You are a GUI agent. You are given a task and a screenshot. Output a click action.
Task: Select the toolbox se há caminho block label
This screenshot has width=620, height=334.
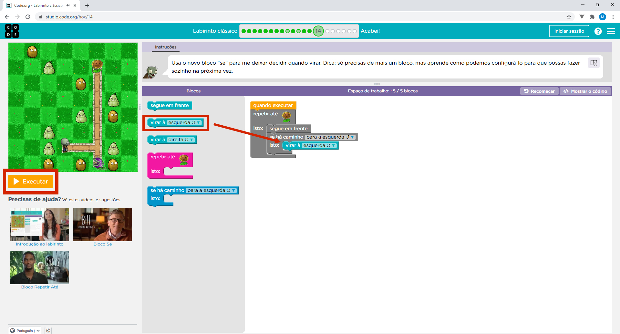click(167, 190)
